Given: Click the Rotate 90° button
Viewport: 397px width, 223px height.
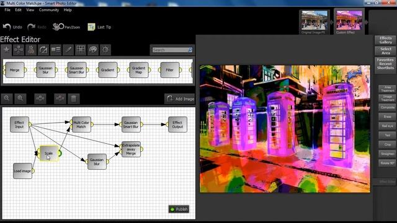Looking at the screenshot, I should (x=387, y=163).
